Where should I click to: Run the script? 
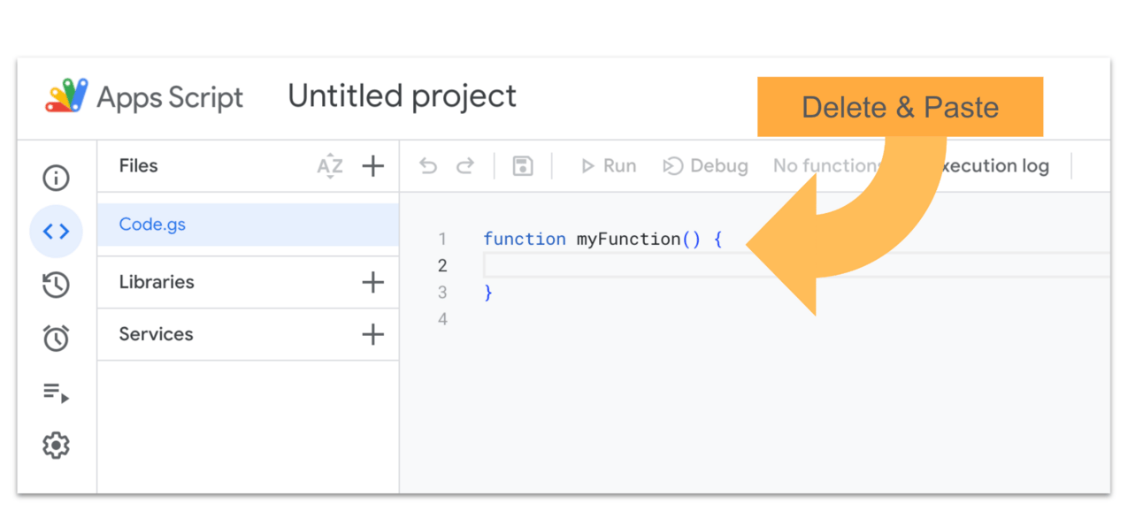(x=608, y=166)
